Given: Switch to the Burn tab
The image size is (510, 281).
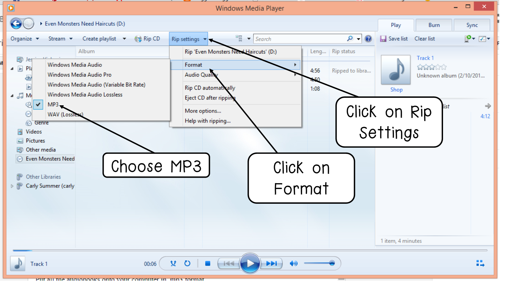Looking at the screenshot, I should [x=434, y=25].
